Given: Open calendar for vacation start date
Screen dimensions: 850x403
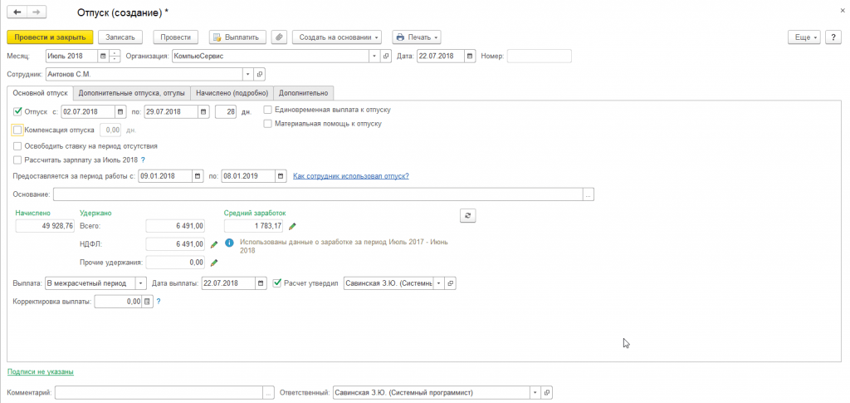Looking at the screenshot, I should click(120, 111).
